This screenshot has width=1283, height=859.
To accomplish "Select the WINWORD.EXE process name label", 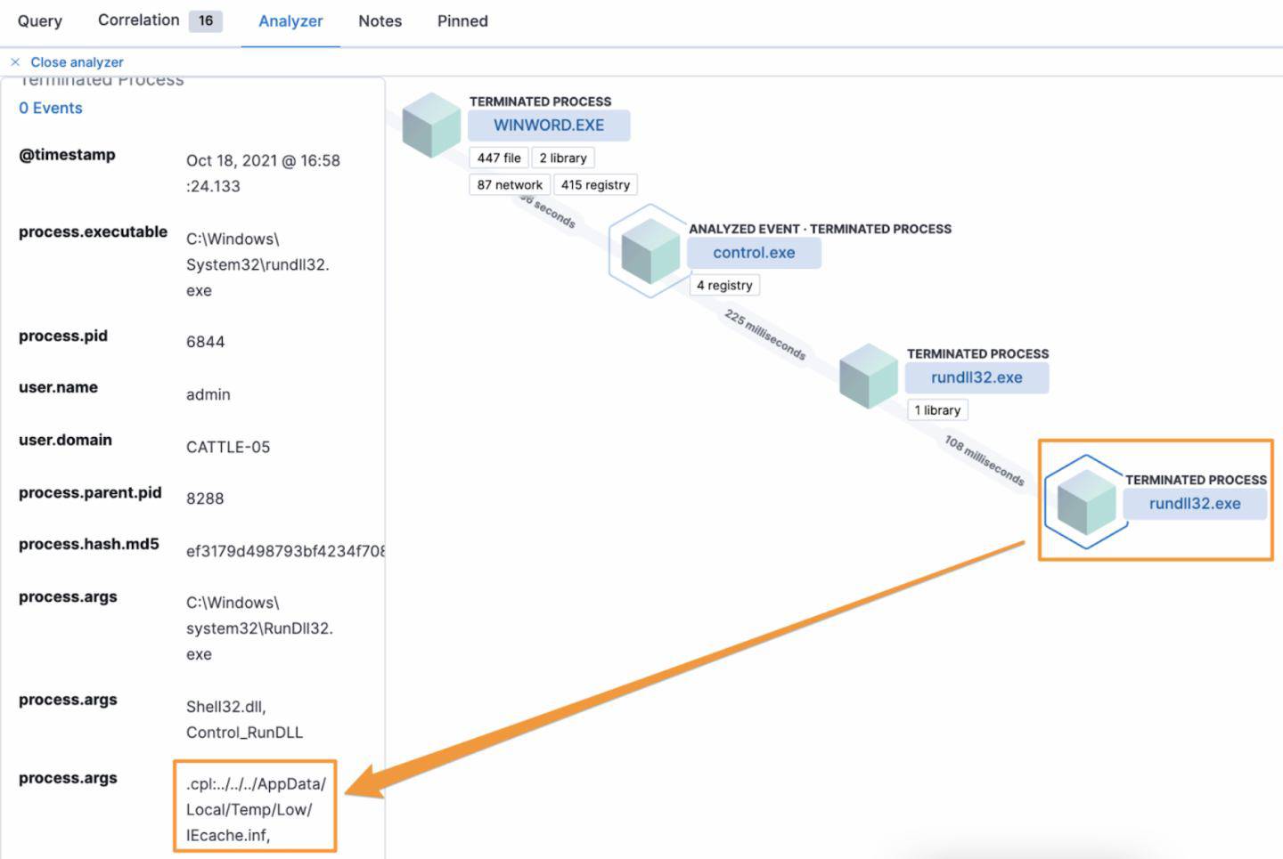I will point(549,125).
